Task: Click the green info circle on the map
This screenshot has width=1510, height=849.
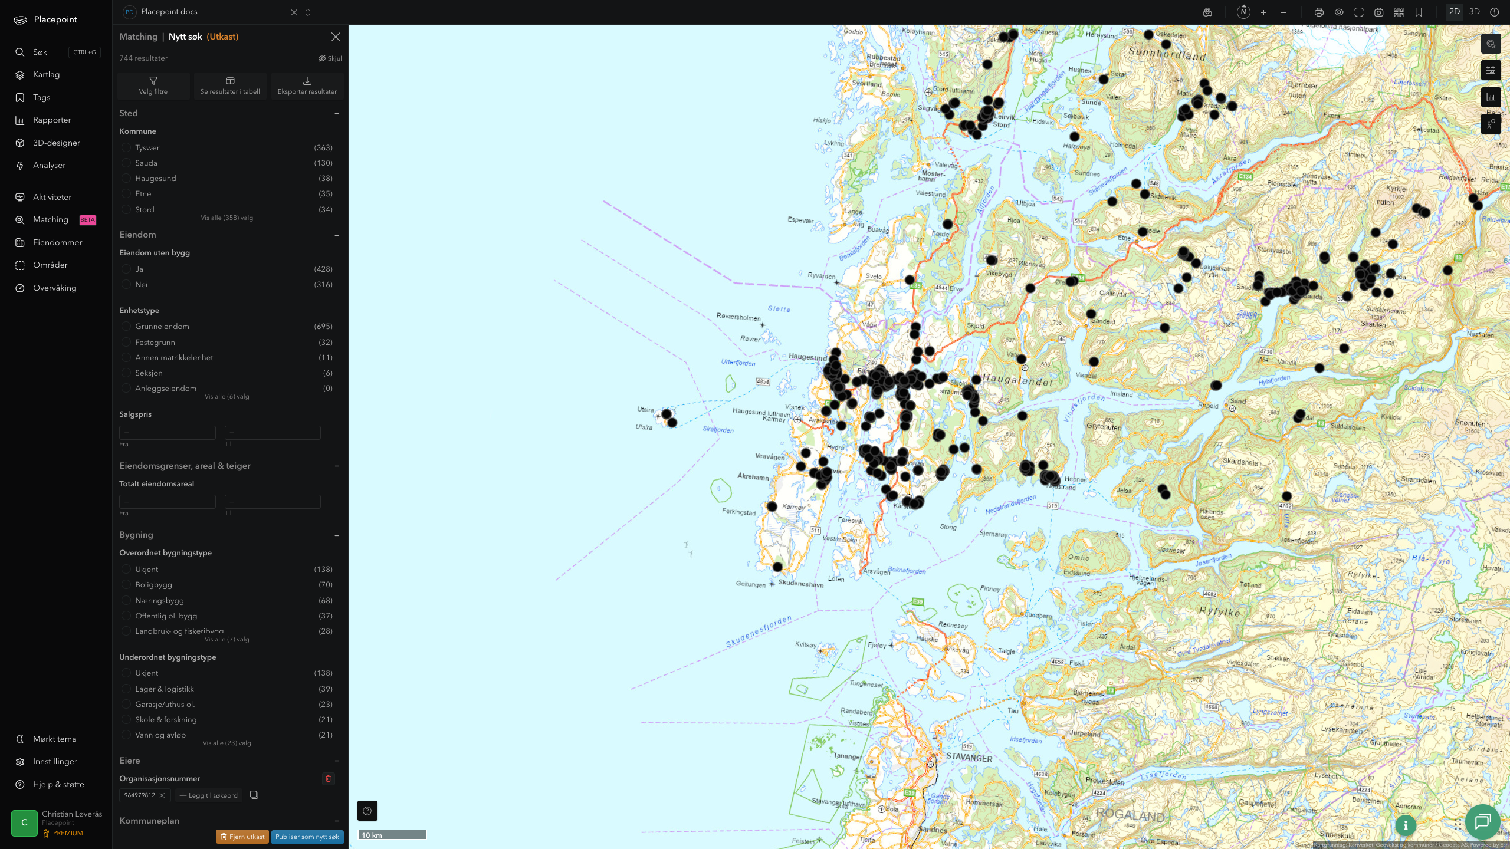Action: pos(1406,825)
